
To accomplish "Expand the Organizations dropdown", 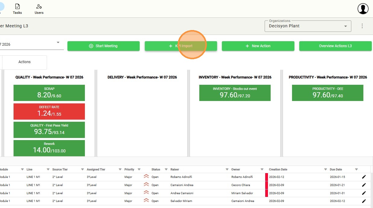I will point(345,26).
